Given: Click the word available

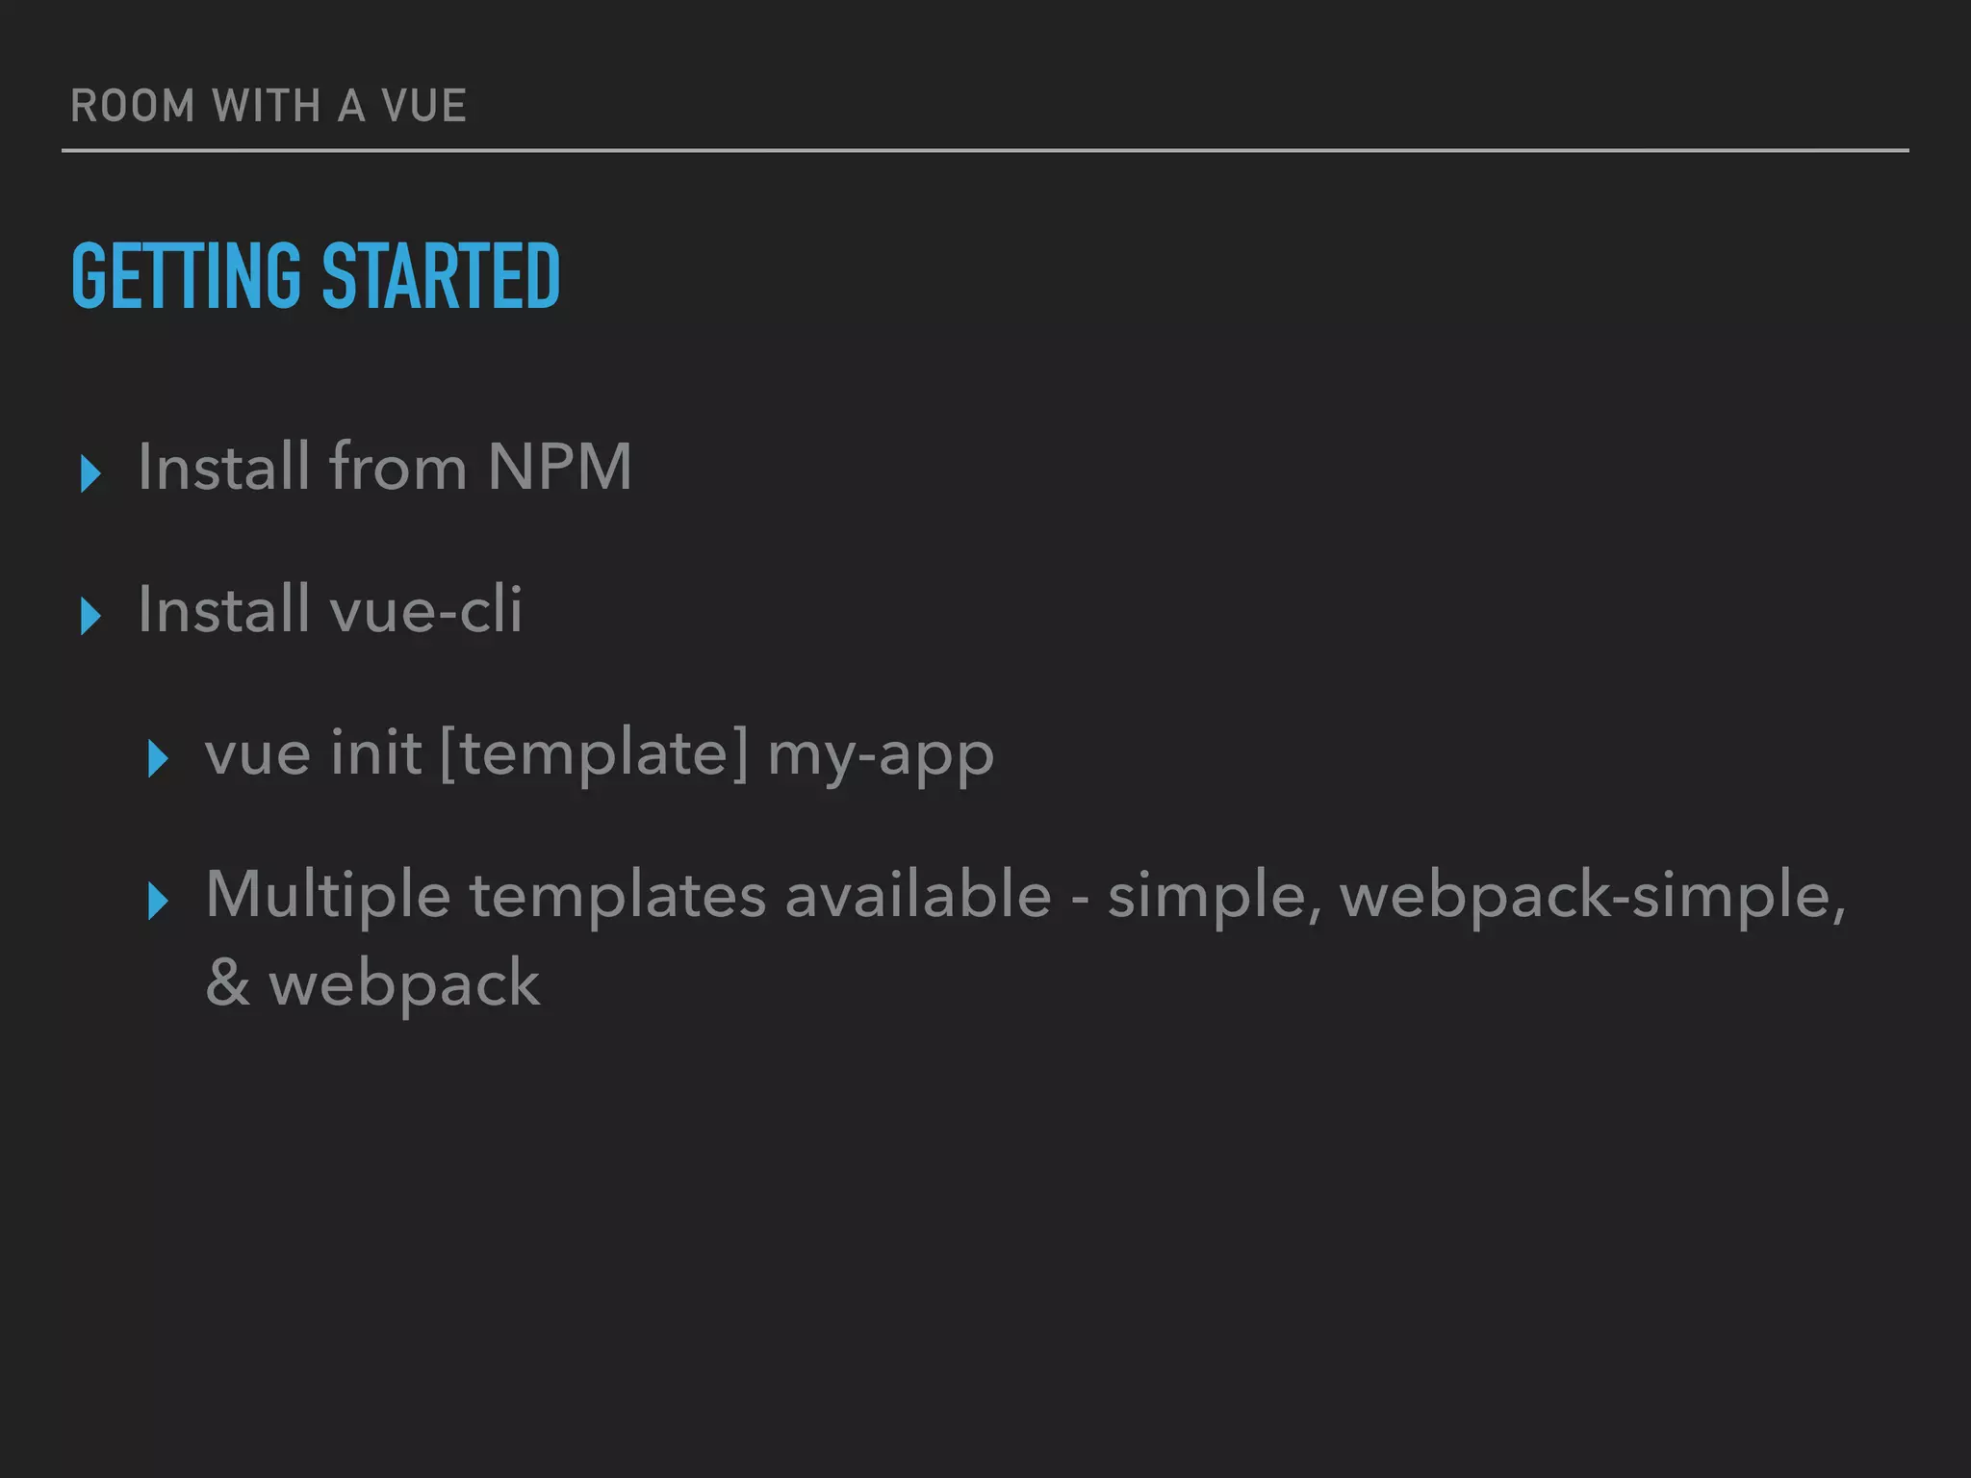Looking at the screenshot, I should tap(918, 895).
